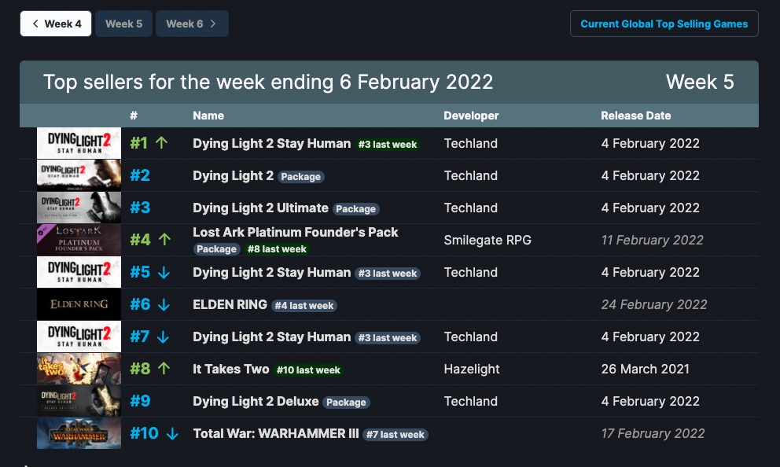Viewport: 780px width, 467px height.
Task: Click the Dying Light 2 Deluxe thumbnail
Action: pos(79,401)
